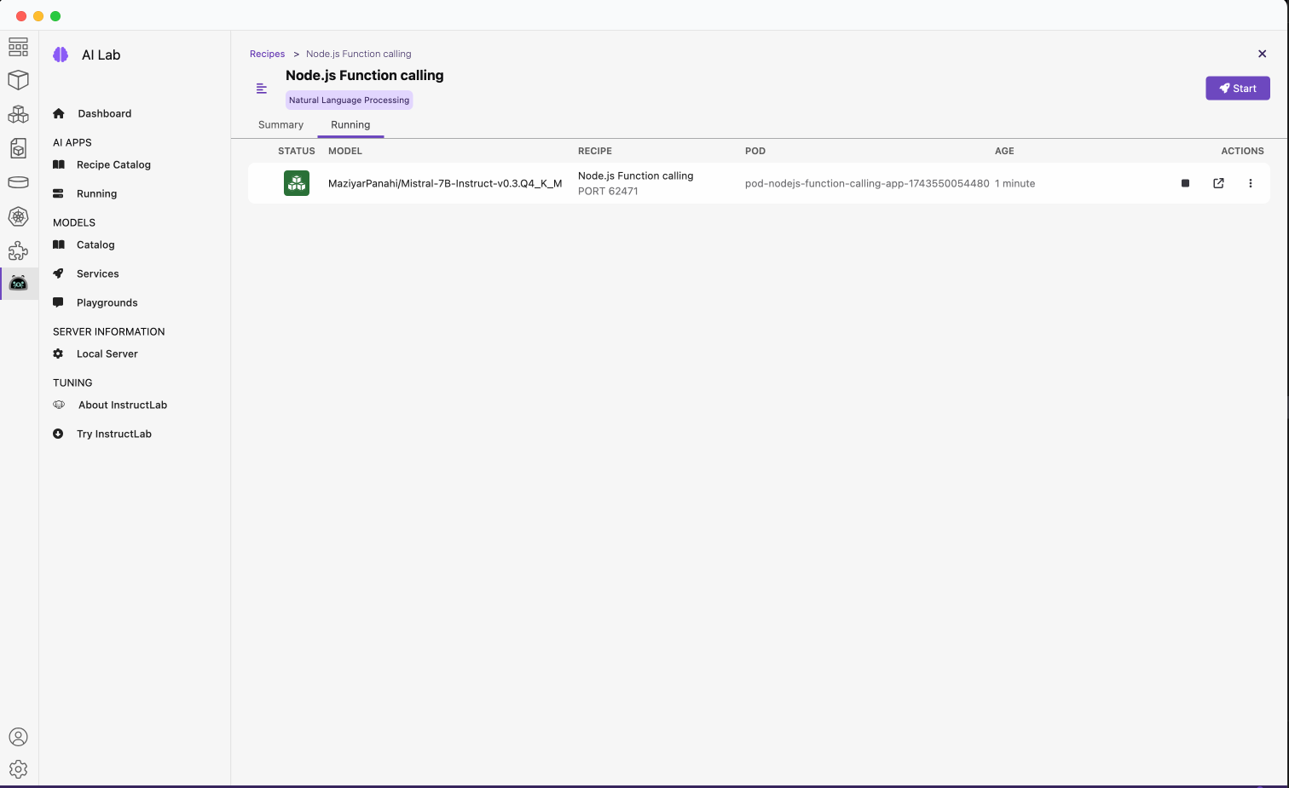Open the Kubernetes view in left rail
The image size is (1289, 788).
[19, 216]
